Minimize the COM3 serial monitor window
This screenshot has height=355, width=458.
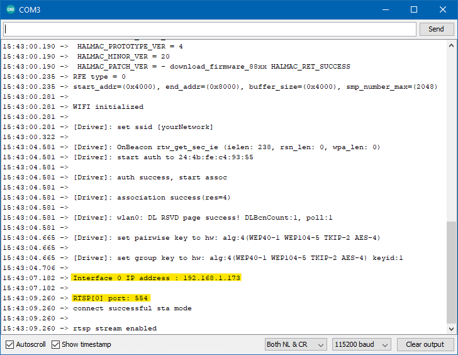pos(385,9)
